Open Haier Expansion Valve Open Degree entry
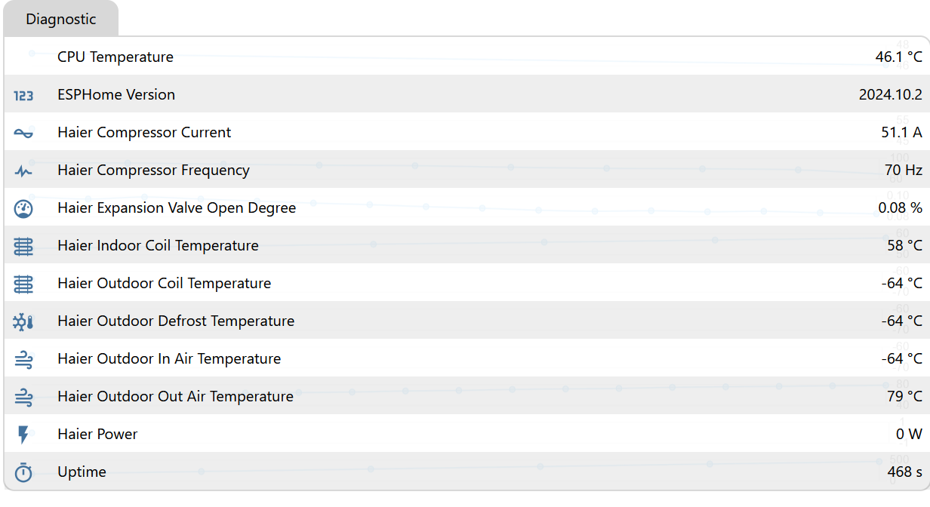 (x=177, y=208)
